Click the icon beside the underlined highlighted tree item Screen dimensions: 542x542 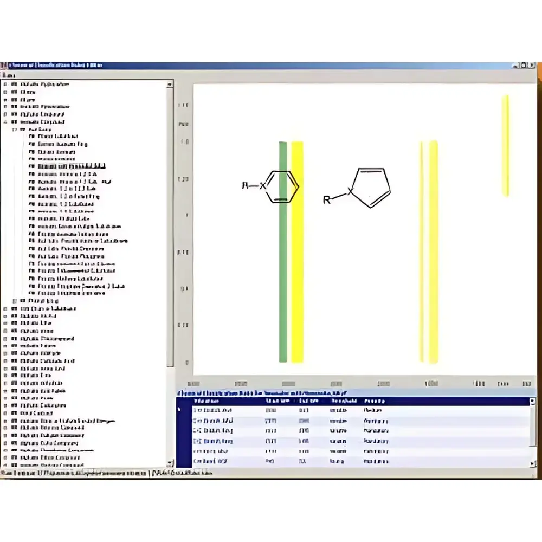click(x=31, y=166)
